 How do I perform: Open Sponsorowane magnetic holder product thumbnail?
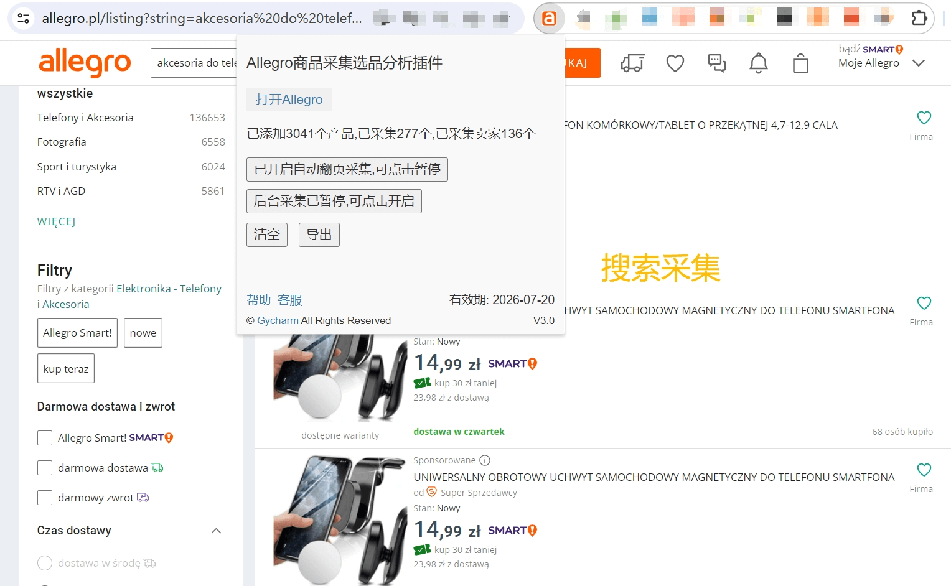click(340, 521)
